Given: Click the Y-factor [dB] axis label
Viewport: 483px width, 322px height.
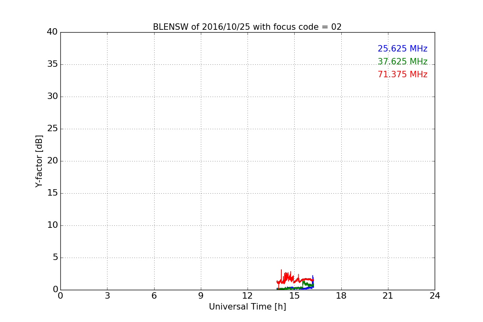Looking at the screenshot, I should coord(39,161).
